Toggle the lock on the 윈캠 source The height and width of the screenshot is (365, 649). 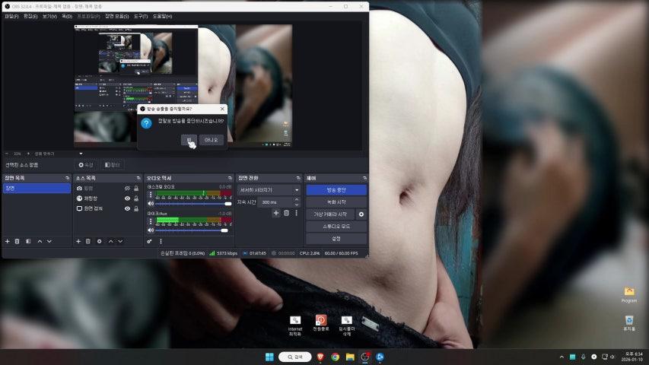[x=136, y=188]
